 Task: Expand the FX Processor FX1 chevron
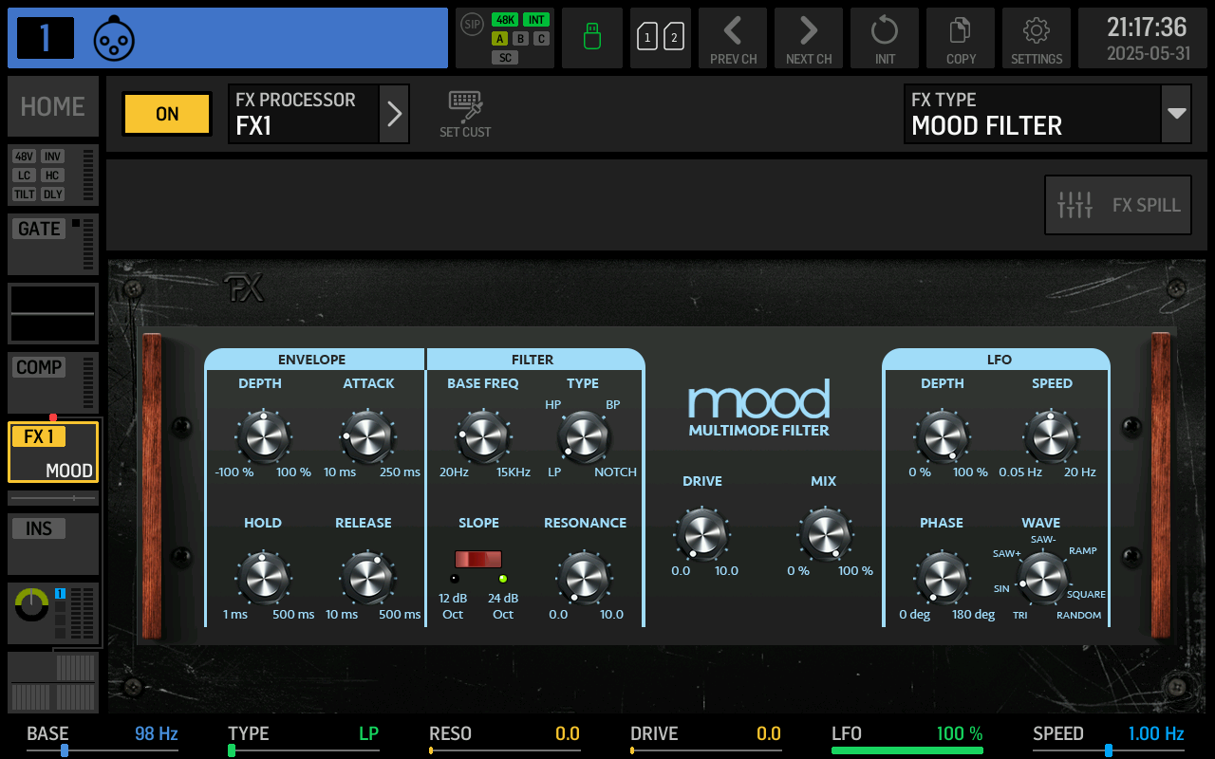pyautogui.click(x=395, y=114)
